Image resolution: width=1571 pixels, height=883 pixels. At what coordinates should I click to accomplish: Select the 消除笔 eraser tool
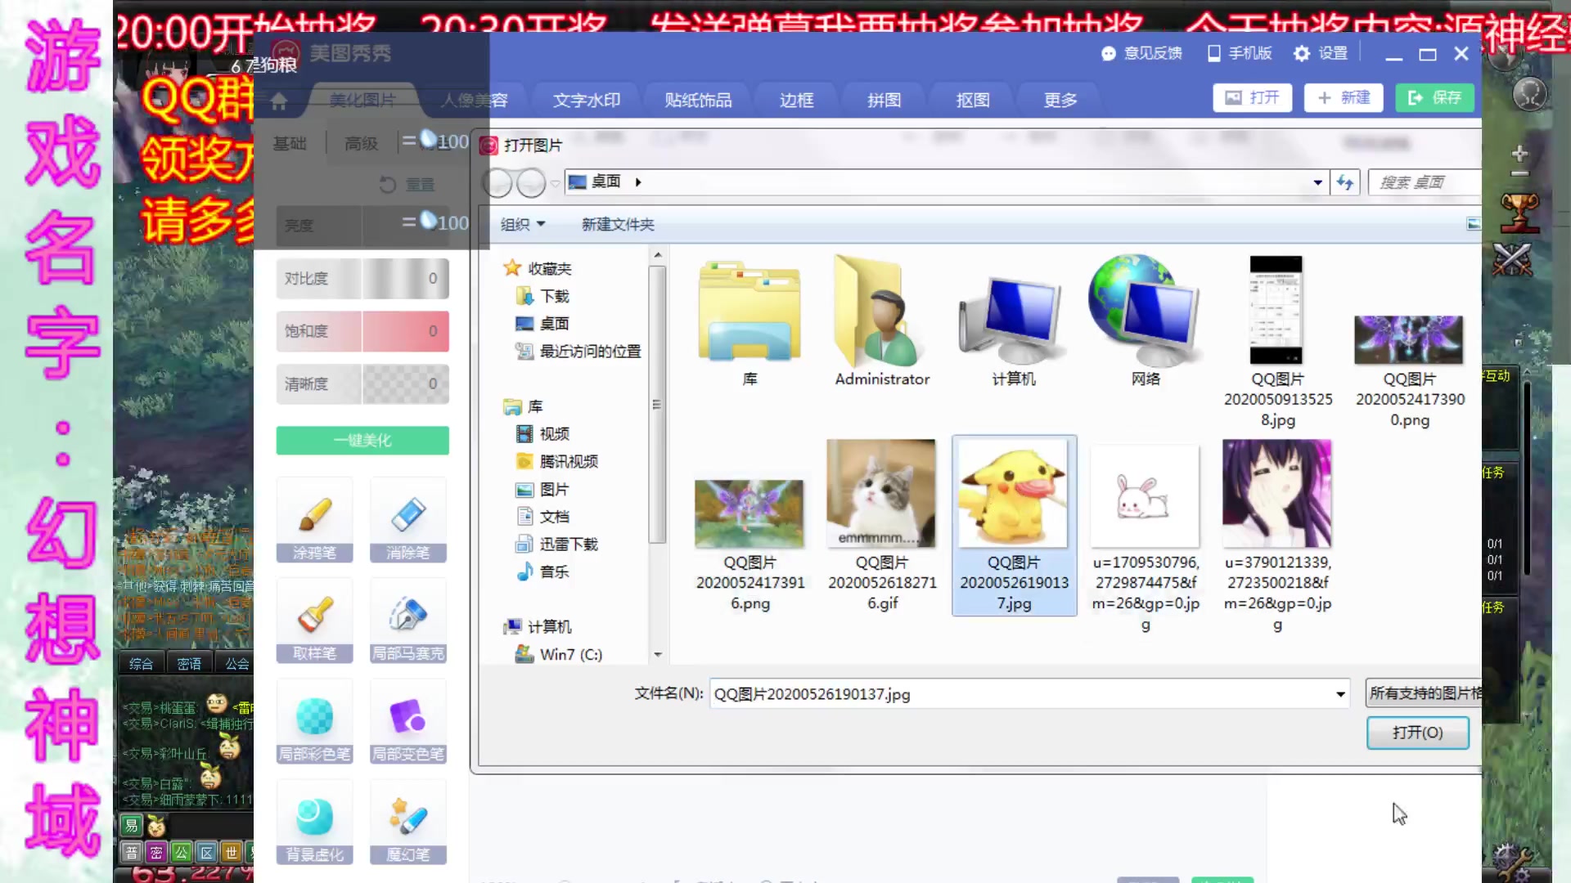click(407, 520)
